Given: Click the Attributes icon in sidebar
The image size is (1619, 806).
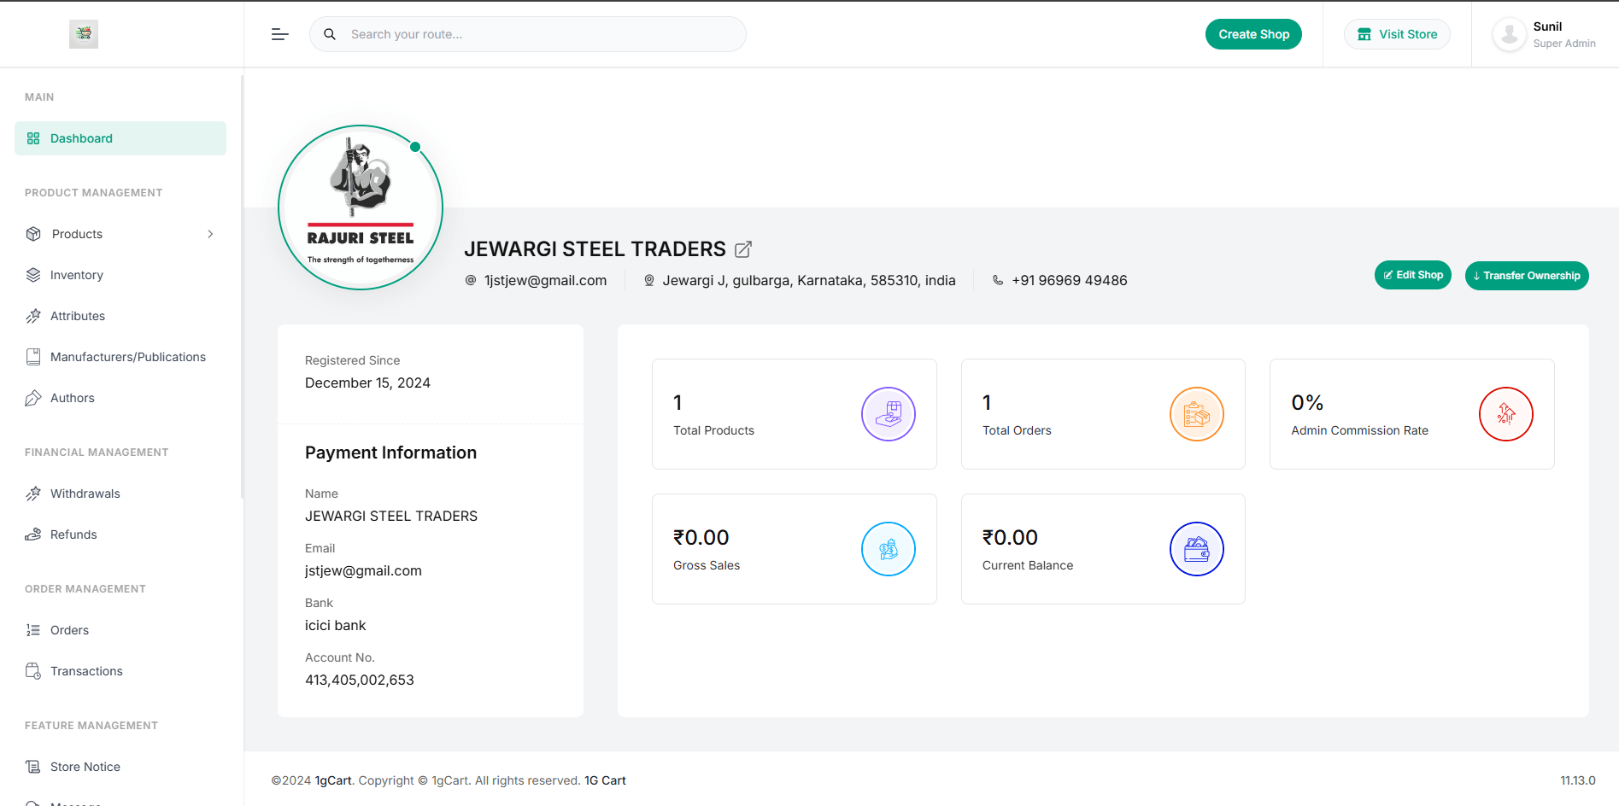Looking at the screenshot, I should 33,316.
